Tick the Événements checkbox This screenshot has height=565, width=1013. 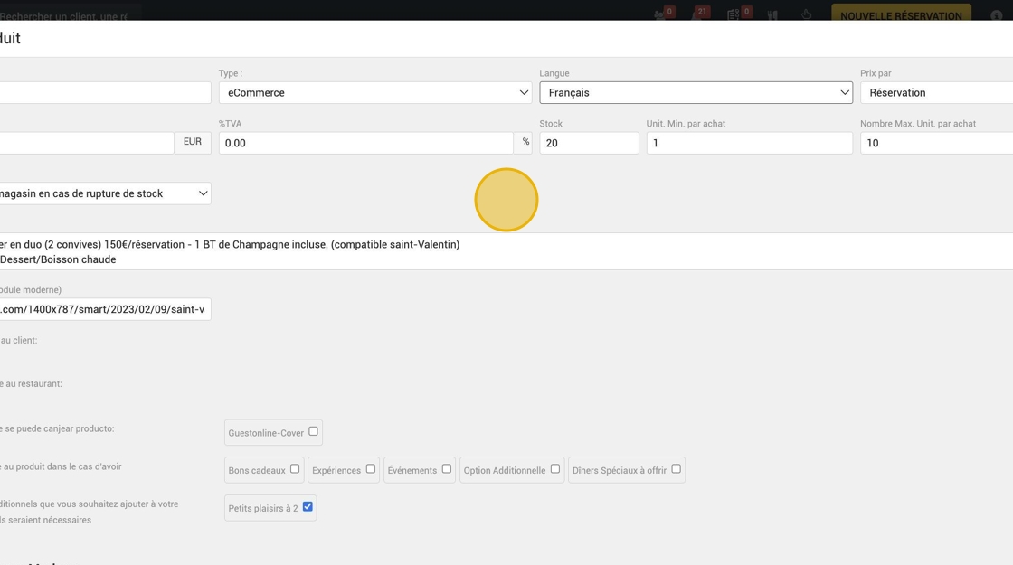point(447,469)
